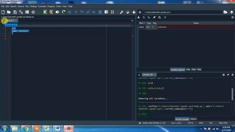
Task: Open the PYTHONPATH manager
Action: click(128, 12)
